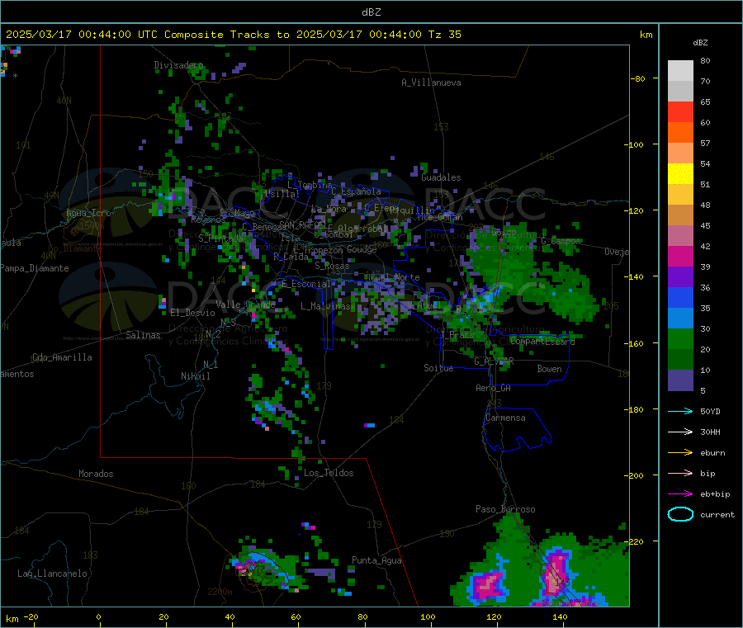Click the 'Carmensa' place label
The width and height of the screenshot is (743, 628).
(x=505, y=418)
